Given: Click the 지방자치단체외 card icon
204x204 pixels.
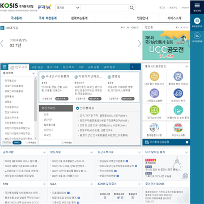Looking at the screenshot, I should tap(76, 76).
